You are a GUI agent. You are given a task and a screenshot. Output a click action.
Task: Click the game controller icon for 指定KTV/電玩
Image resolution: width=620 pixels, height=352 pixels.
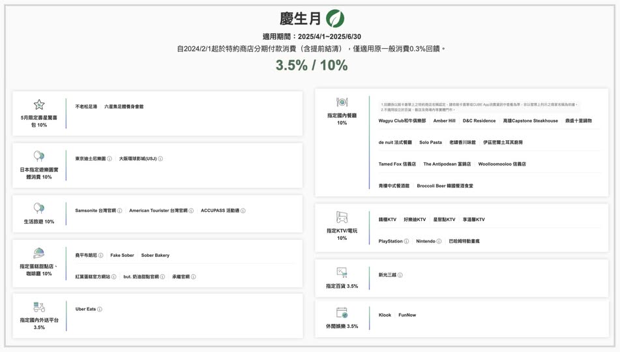click(x=342, y=217)
